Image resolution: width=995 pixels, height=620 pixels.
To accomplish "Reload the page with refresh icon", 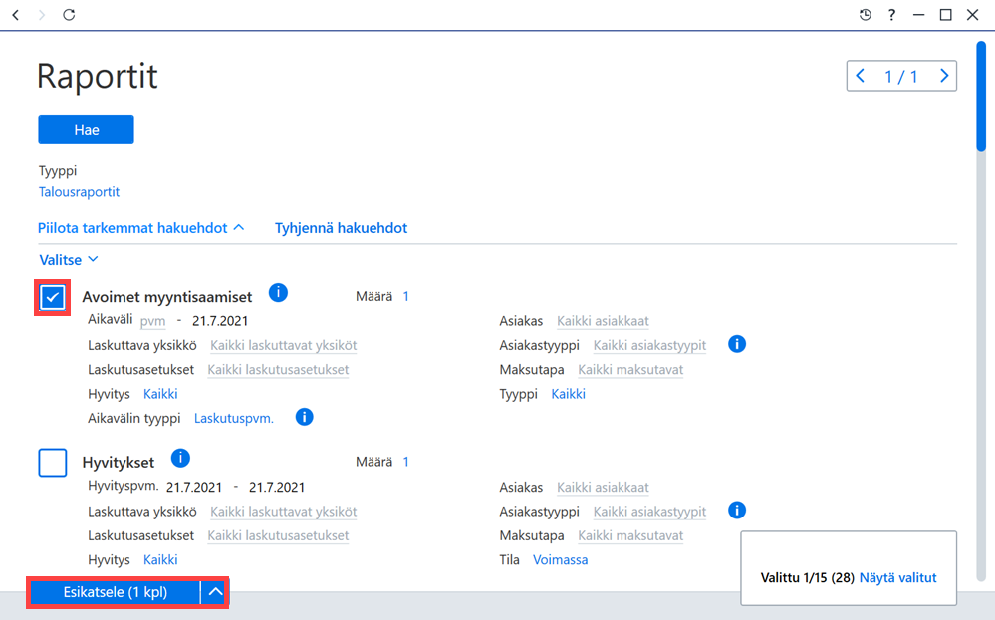I will [x=69, y=15].
